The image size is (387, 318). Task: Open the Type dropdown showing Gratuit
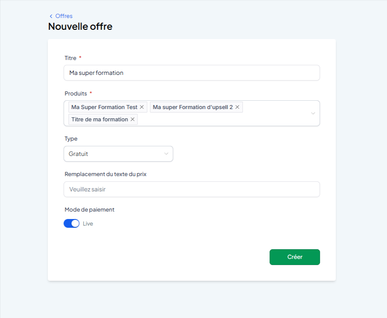tap(118, 154)
